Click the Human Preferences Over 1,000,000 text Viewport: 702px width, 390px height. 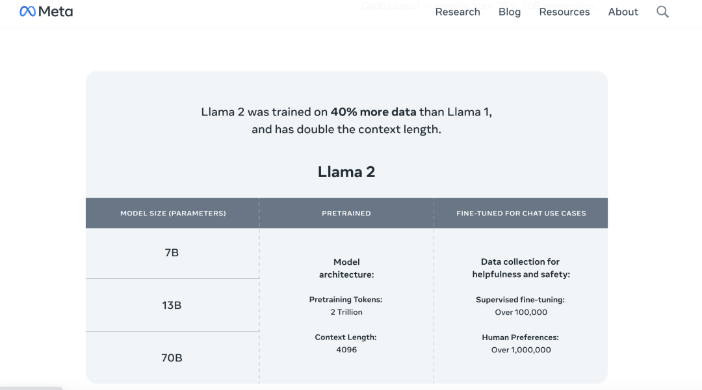(521, 350)
